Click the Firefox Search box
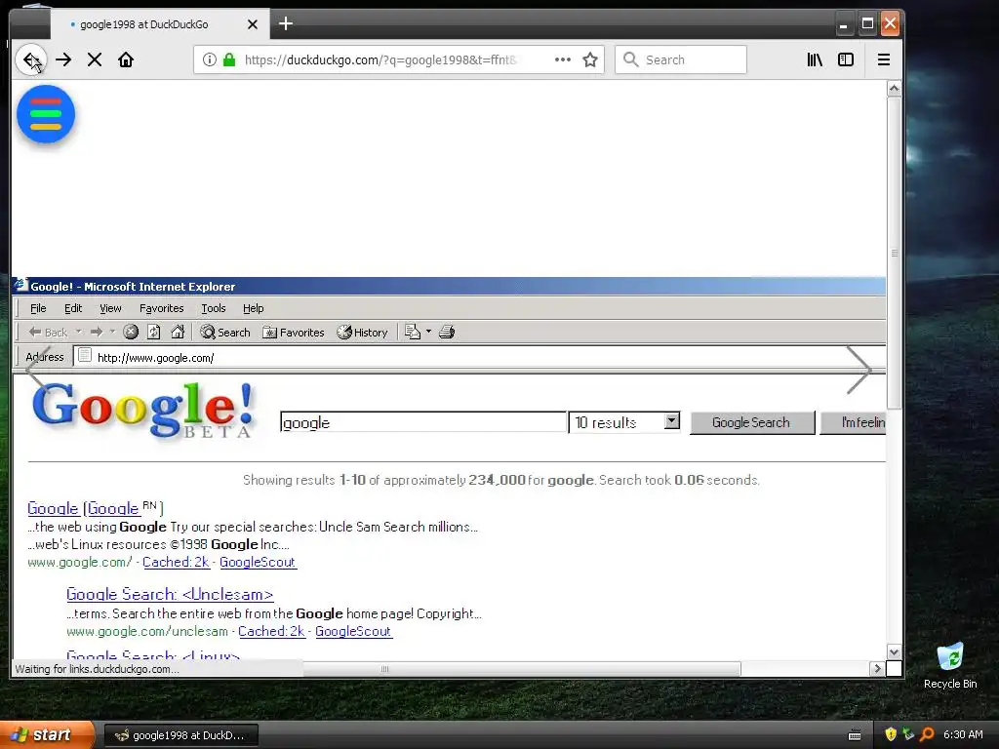The image size is (999, 749). pyautogui.click(x=680, y=59)
